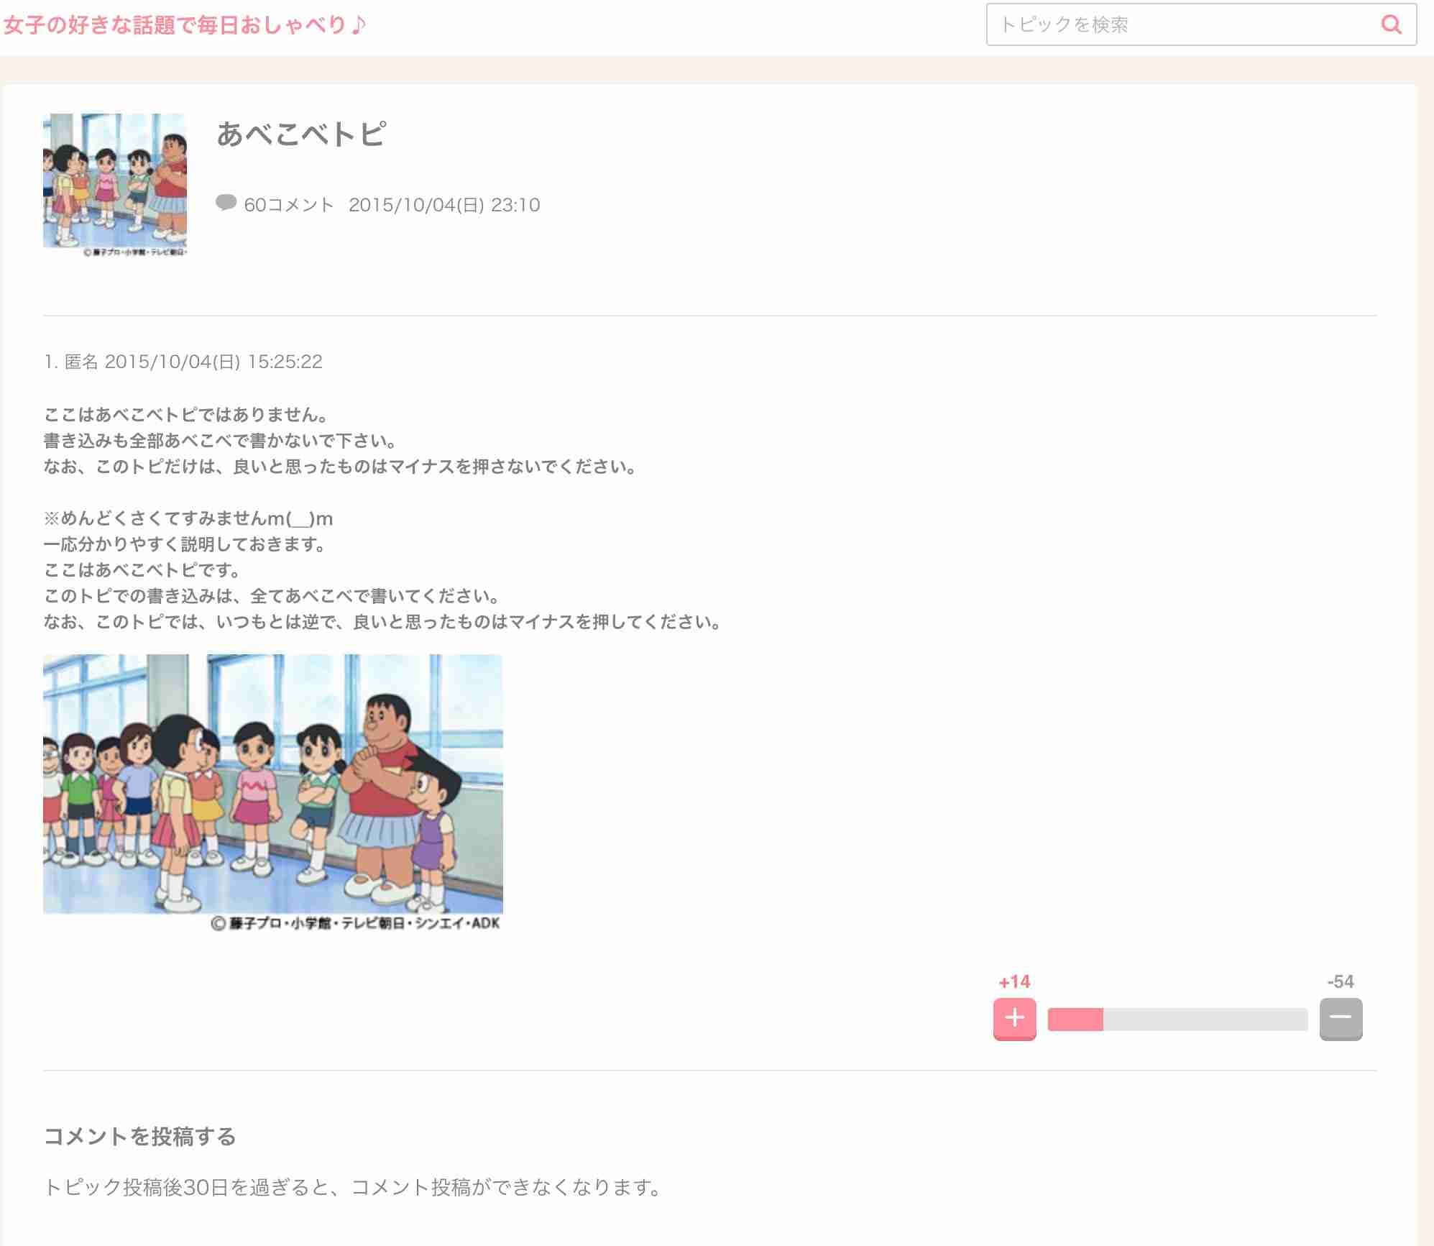
Task: Click the あべこべトピ topic title
Action: pyautogui.click(x=301, y=134)
